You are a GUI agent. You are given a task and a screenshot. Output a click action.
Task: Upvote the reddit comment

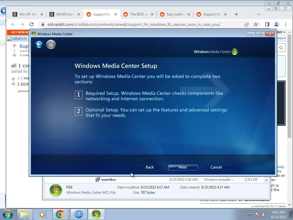point(13,78)
